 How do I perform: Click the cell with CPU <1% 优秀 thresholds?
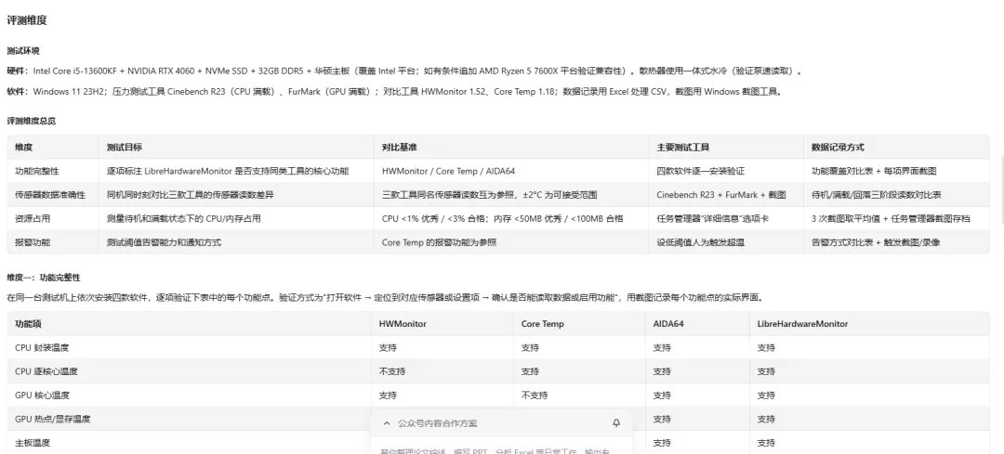click(x=502, y=218)
